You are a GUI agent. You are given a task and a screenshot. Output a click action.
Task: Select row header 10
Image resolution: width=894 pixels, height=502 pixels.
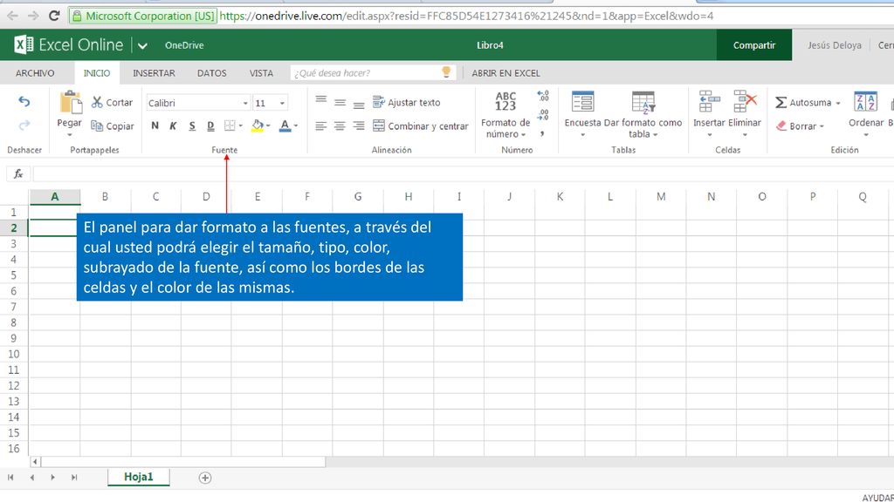tap(14, 354)
